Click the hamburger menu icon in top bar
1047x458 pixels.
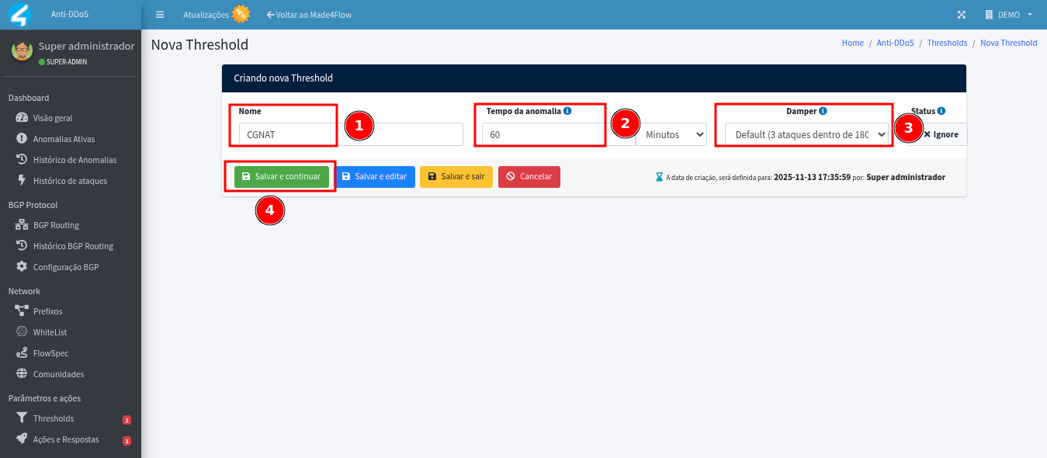[160, 15]
